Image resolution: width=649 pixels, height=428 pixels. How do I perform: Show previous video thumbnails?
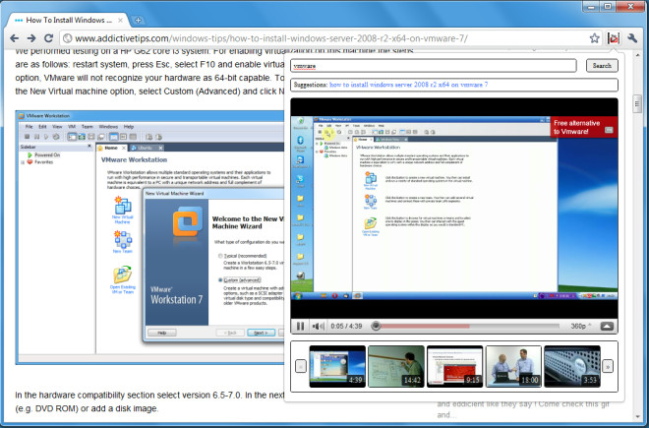click(301, 366)
